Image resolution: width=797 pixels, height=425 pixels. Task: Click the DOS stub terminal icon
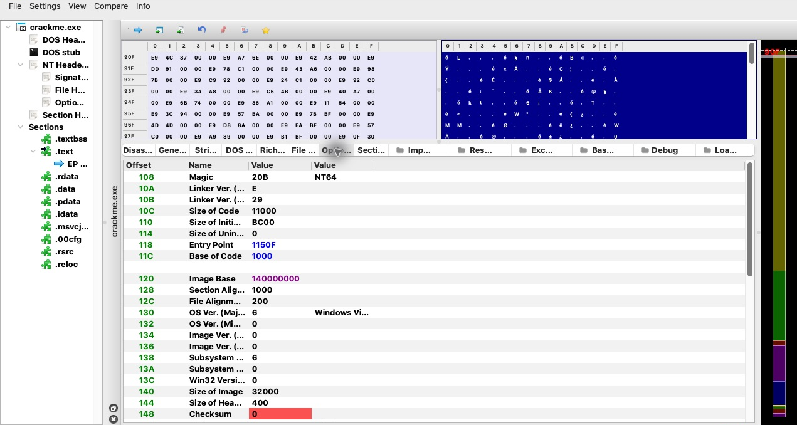tap(34, 53)
